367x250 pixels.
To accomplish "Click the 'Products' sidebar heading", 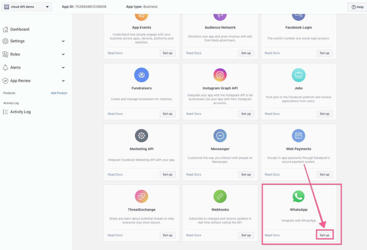I will 9,93.
